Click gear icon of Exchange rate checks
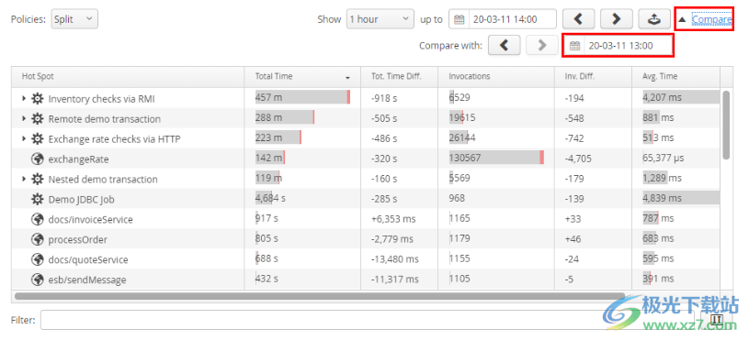Screen dimensions: 749x340 37,138
